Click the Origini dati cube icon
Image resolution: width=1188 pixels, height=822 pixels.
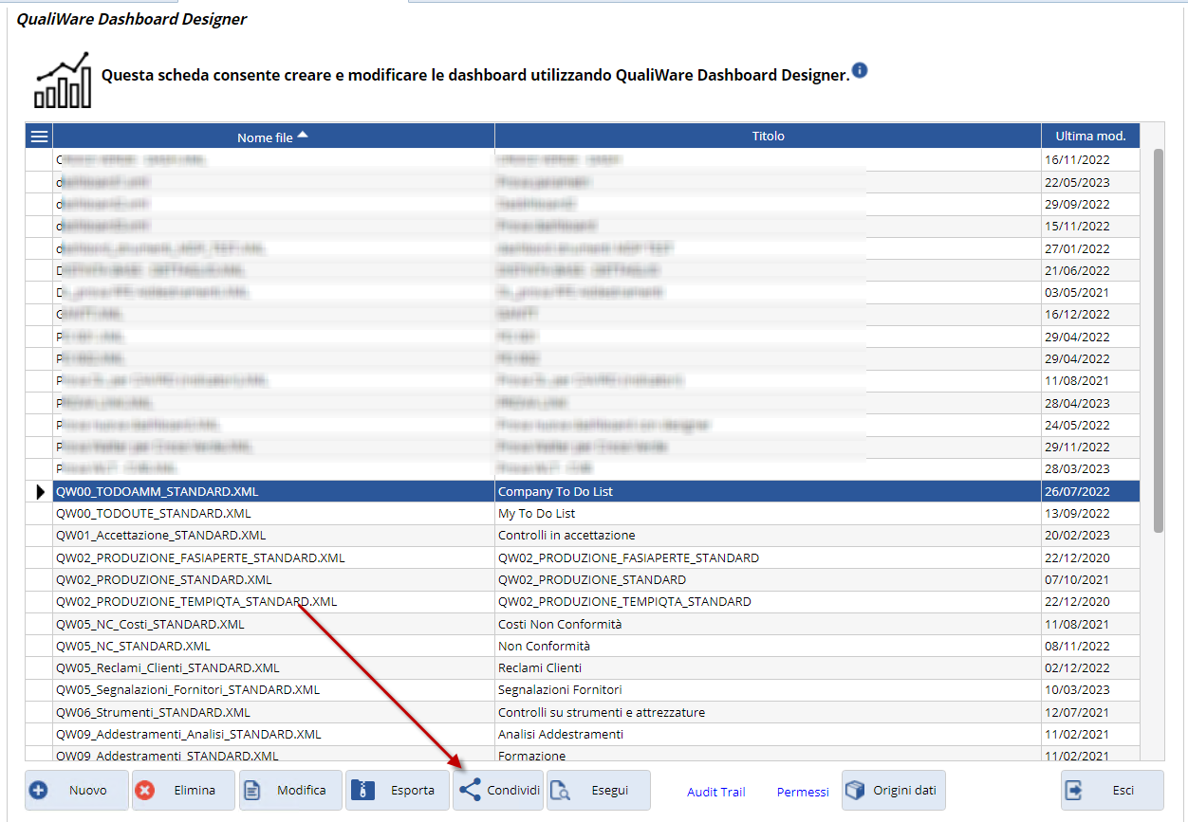(x=856, y=791)
